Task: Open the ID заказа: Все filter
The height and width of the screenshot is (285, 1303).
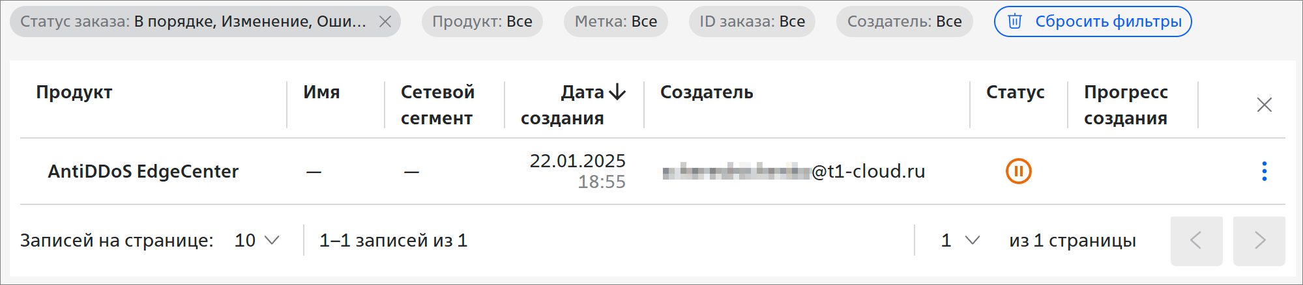Action: coord(752,21)
